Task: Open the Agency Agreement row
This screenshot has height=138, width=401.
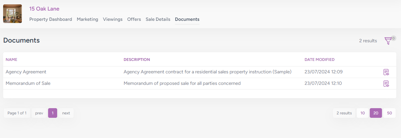Action: pyautogui.click(x=26, y=72)
